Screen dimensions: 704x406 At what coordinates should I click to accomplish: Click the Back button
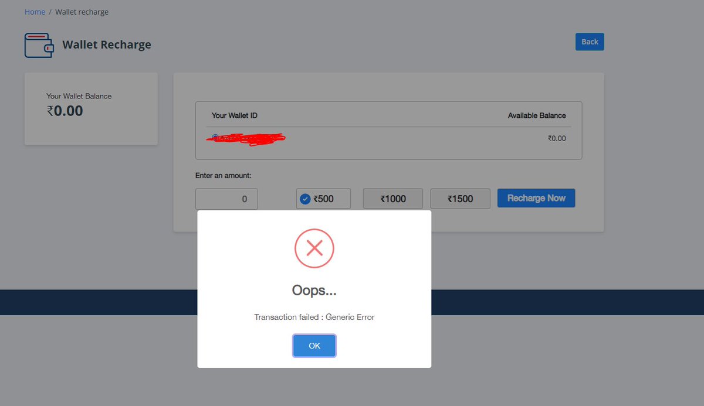[590, 42]
